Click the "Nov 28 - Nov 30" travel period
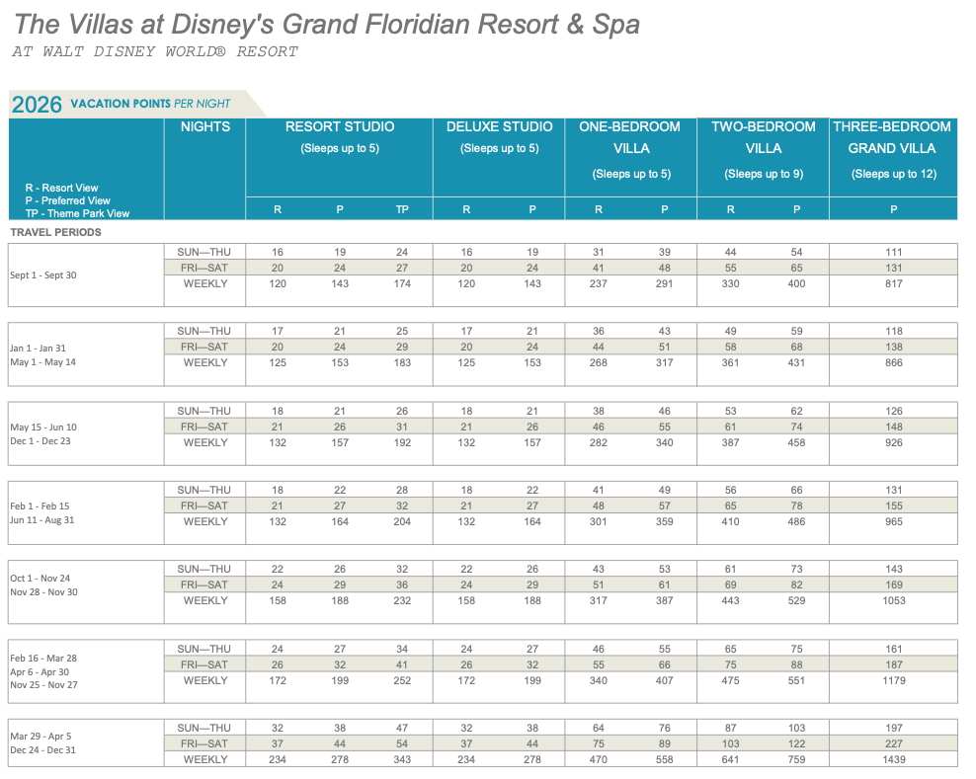The width and height of the screenshot is (976, 779). [x=43, y=592]
